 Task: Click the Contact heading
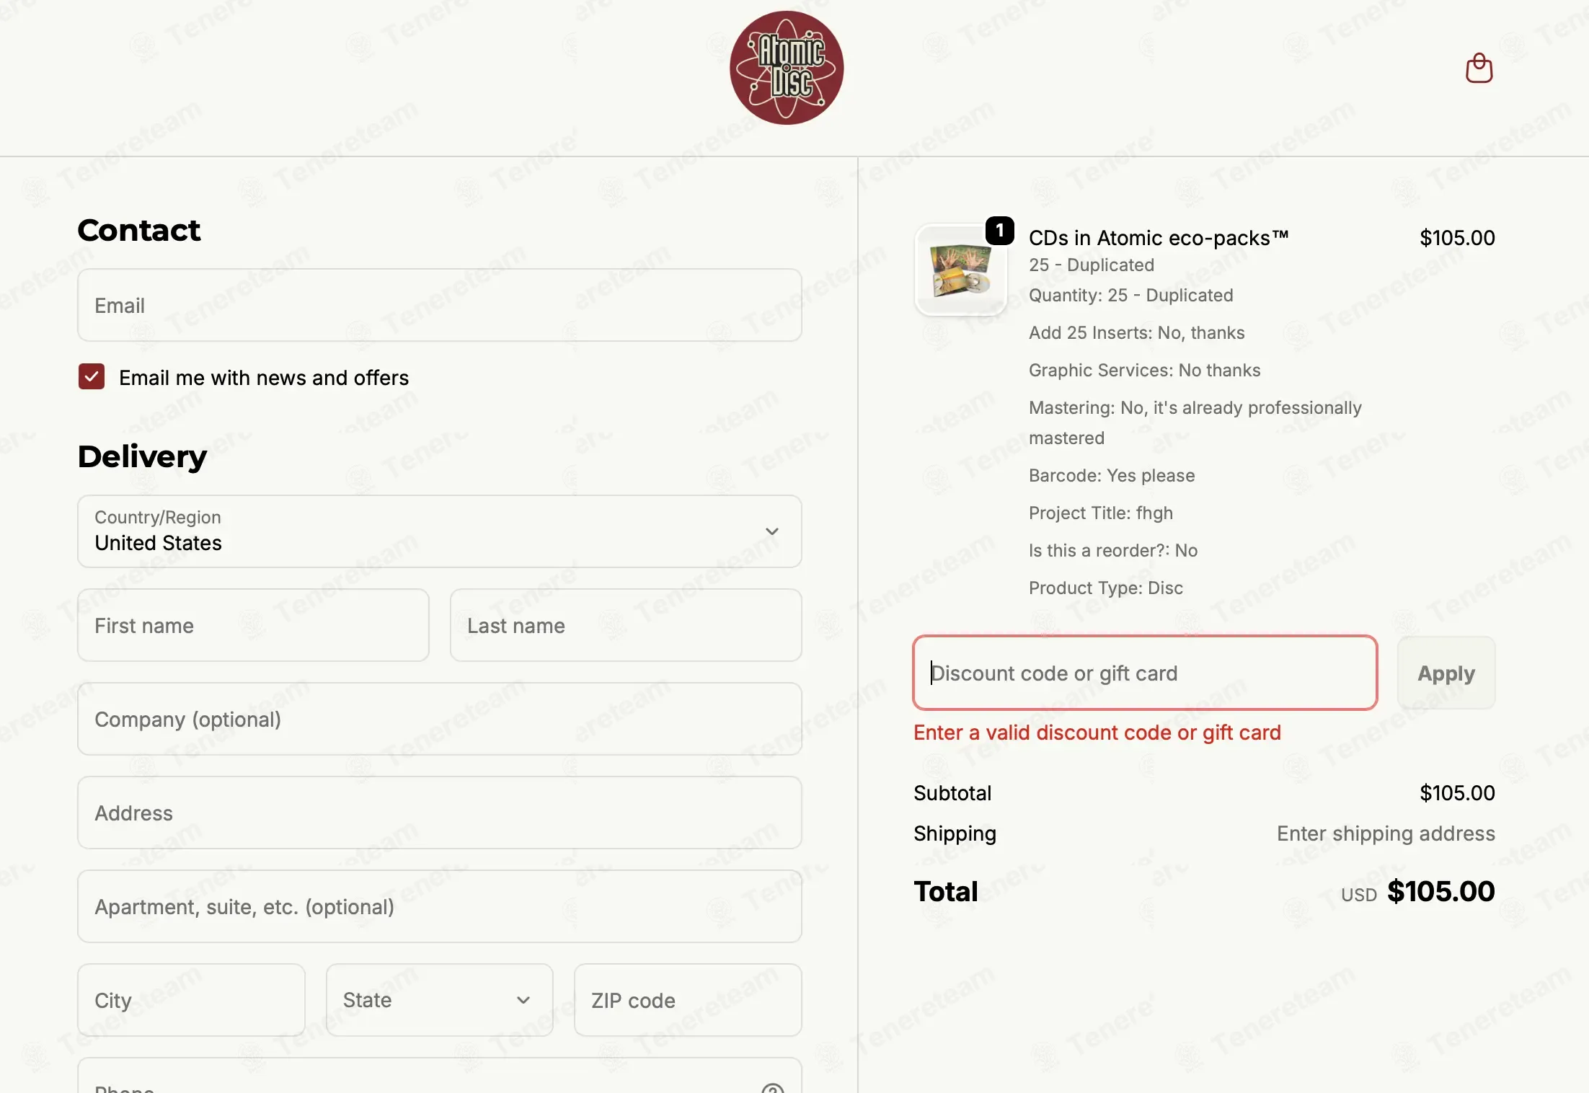click(139, 230)
